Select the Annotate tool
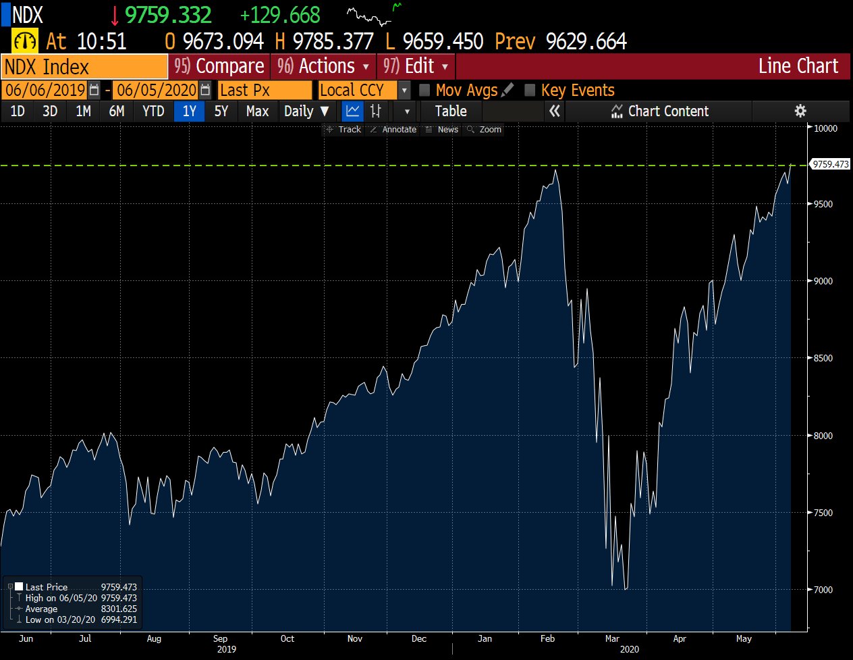The height and width of the screenshot is (660, 853). [393, 129]
